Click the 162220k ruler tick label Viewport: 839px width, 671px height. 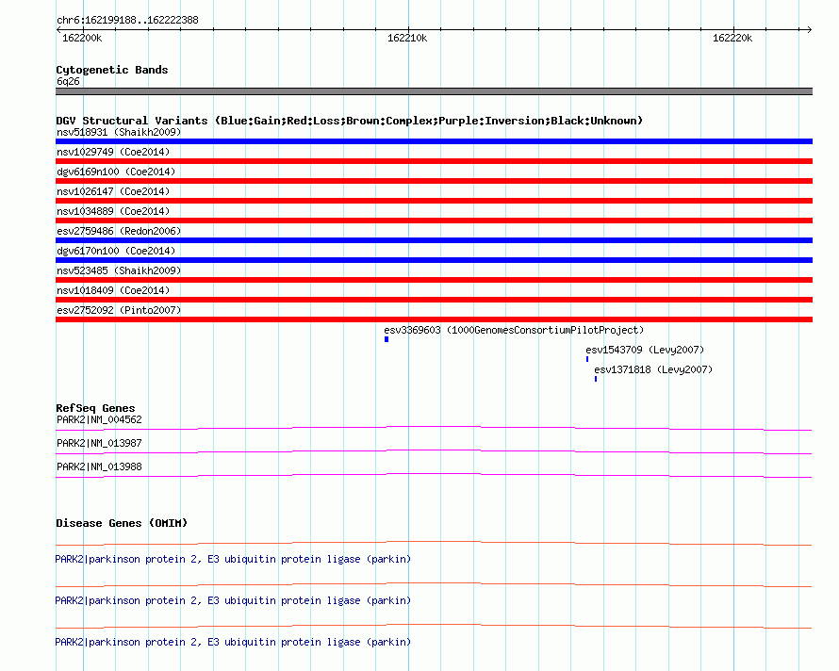coord(732,38)
